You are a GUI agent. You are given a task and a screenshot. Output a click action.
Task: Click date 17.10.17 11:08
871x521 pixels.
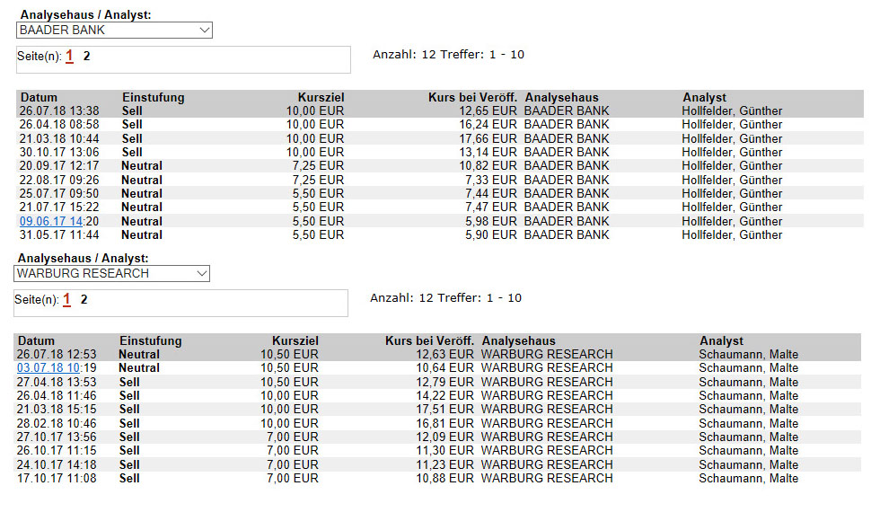point(56,478)
